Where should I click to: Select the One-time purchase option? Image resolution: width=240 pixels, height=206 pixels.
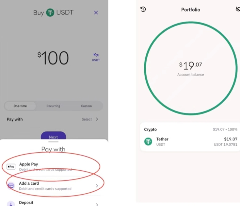[20, 106]
